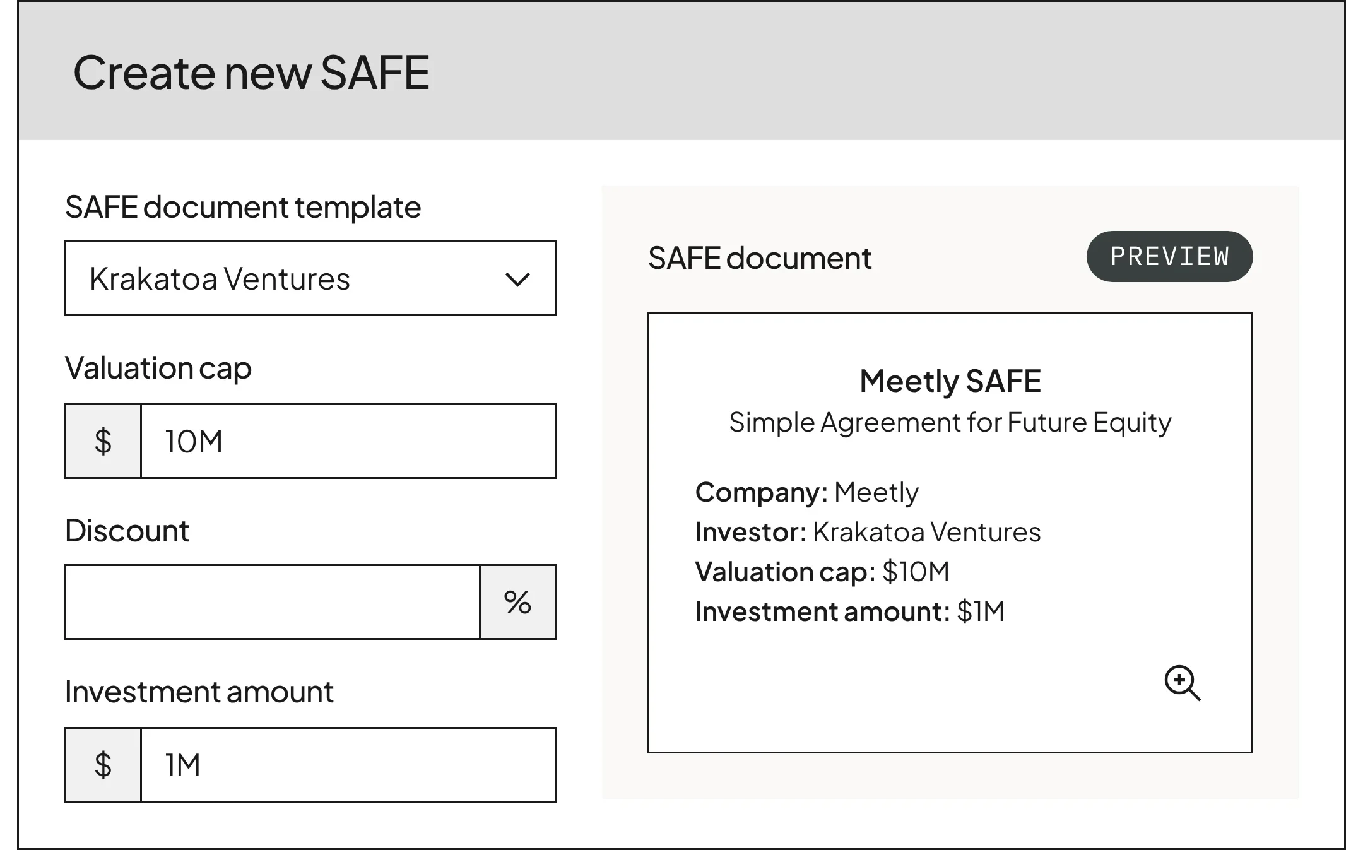Click the 'Meetly SAFE' document title
Screen dimensions: 1363x850
coord(950,381)
